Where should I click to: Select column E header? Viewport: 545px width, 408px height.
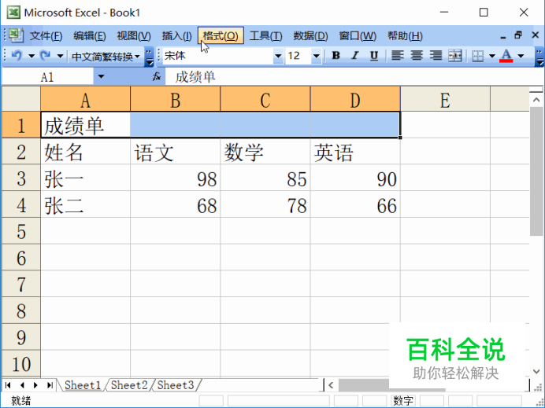click(x=445, y=99)
